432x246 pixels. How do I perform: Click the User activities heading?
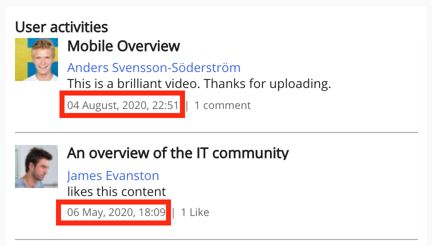(x=61, y=26)
